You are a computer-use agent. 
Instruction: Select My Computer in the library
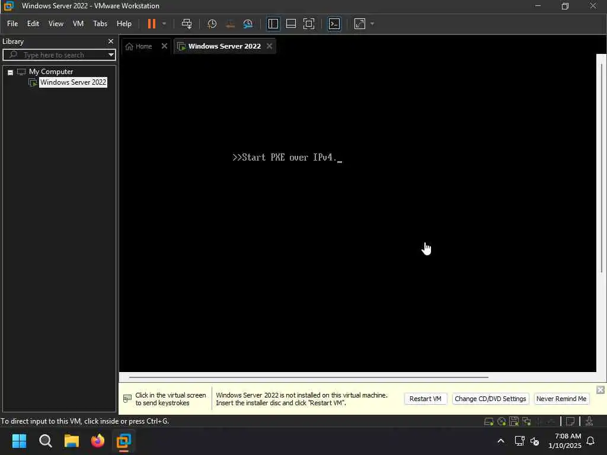point(51,72)
